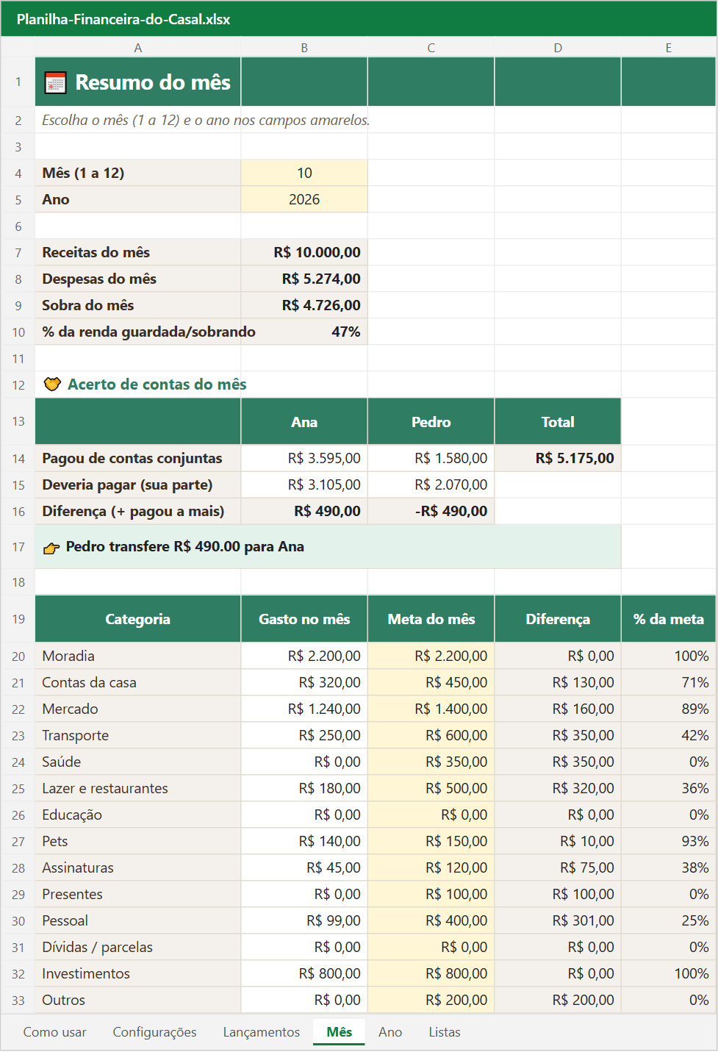Click the Presentes meta R$ 100,00
Image resolution: width=718 pixels, height=1052 pixels.
[431, 894]
